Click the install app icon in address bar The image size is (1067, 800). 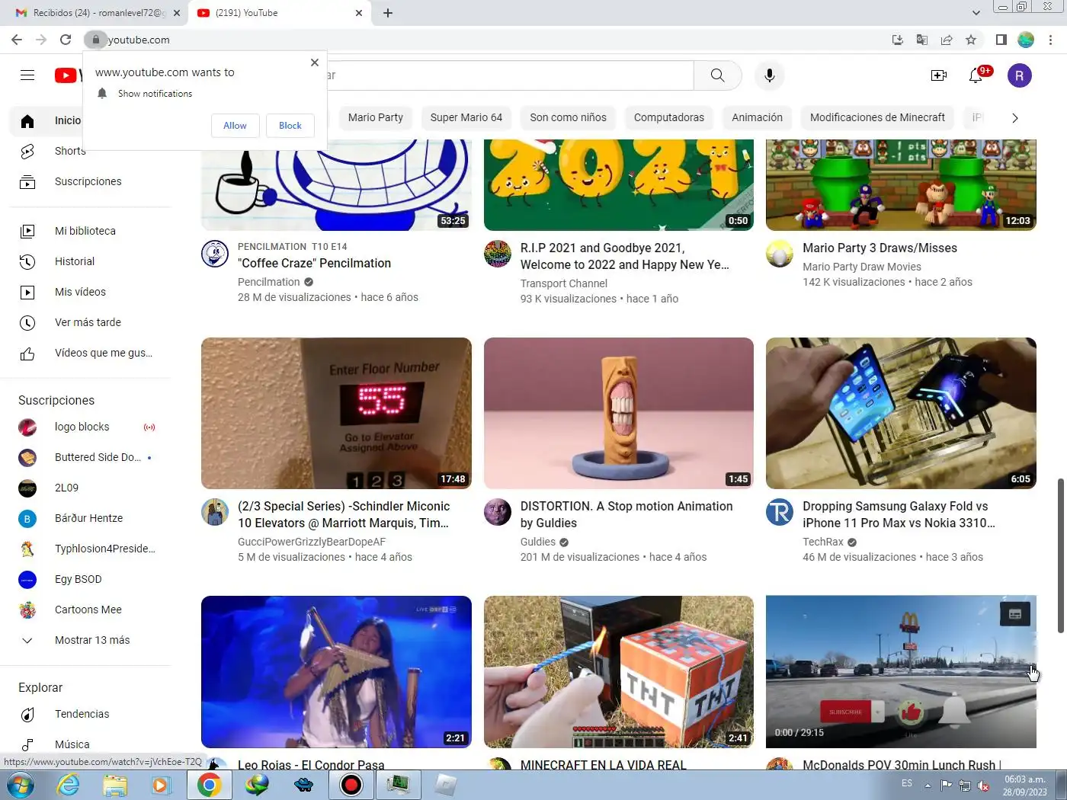click(898, 40)
